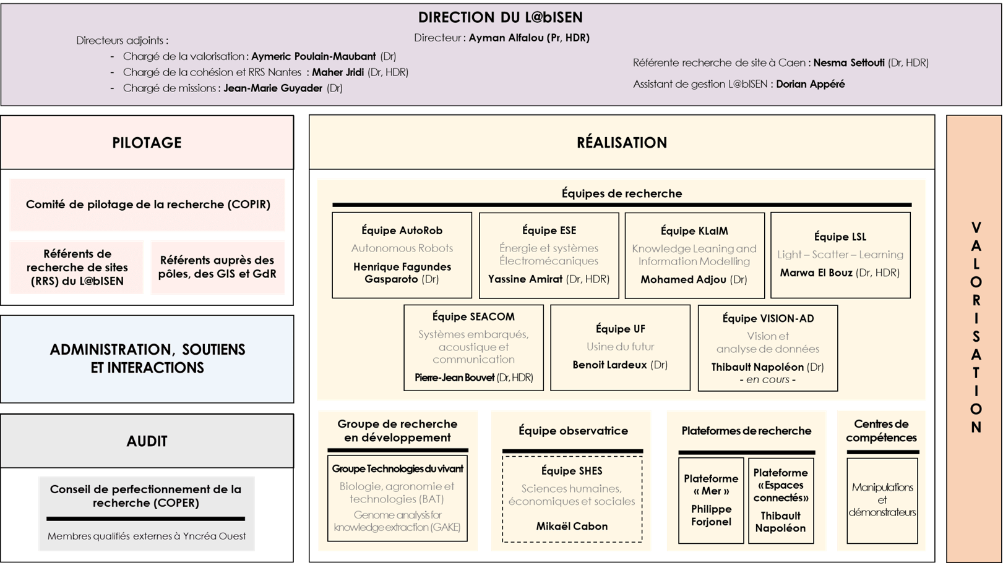Select the PILOTAGE header box

click(x=147, y=143)
